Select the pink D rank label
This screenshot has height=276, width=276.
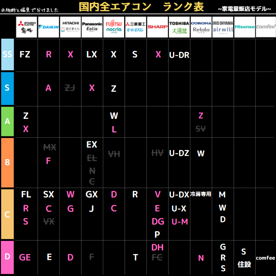click(x=7, y=257)
